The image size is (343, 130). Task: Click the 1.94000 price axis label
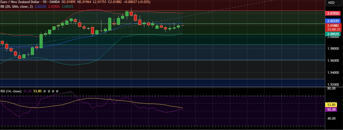pos(333,73)
